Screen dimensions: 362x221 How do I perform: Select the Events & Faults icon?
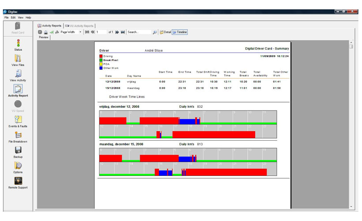click(x=18, y=120)
